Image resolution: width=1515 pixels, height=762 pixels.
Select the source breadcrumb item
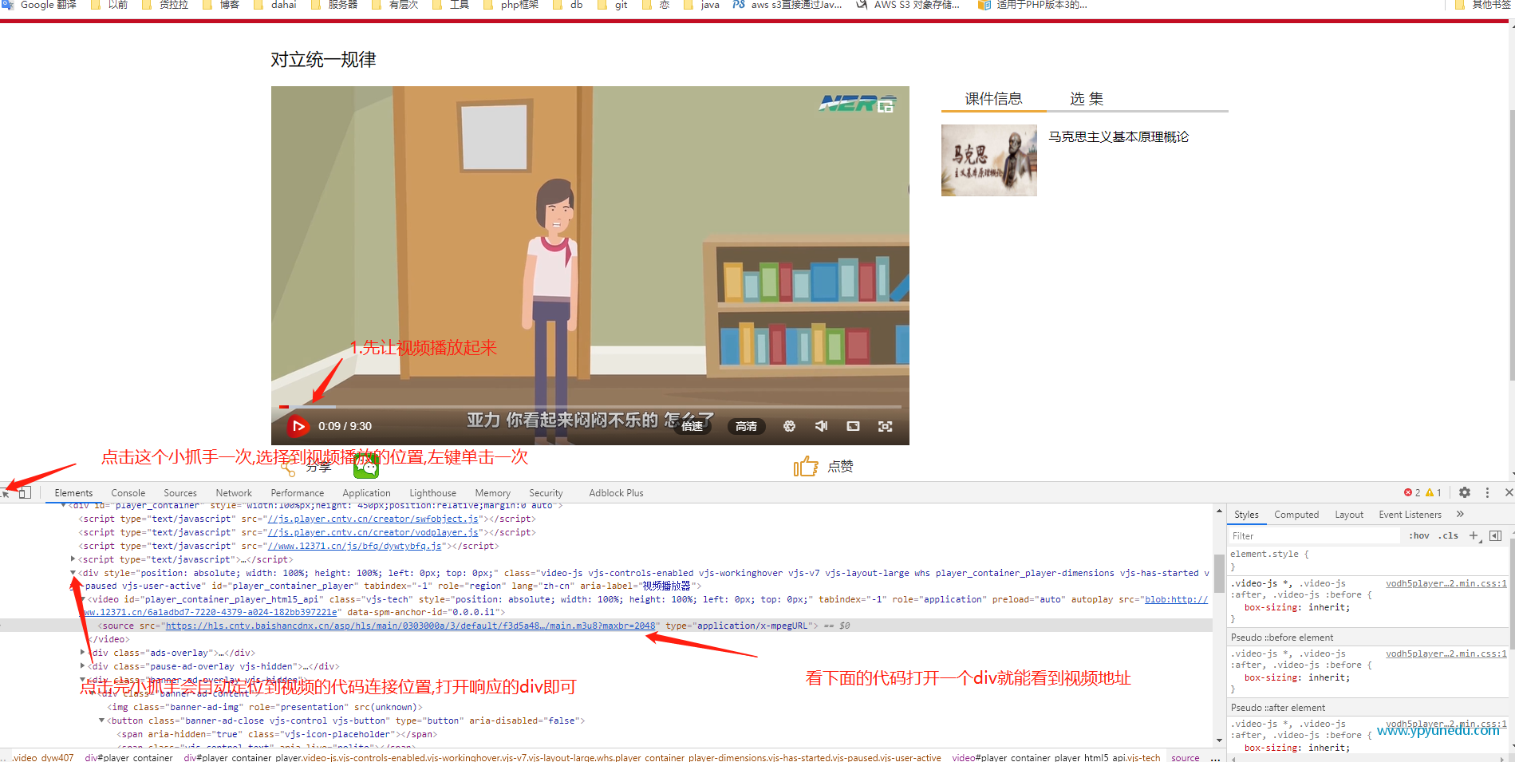coord(1185,757)
